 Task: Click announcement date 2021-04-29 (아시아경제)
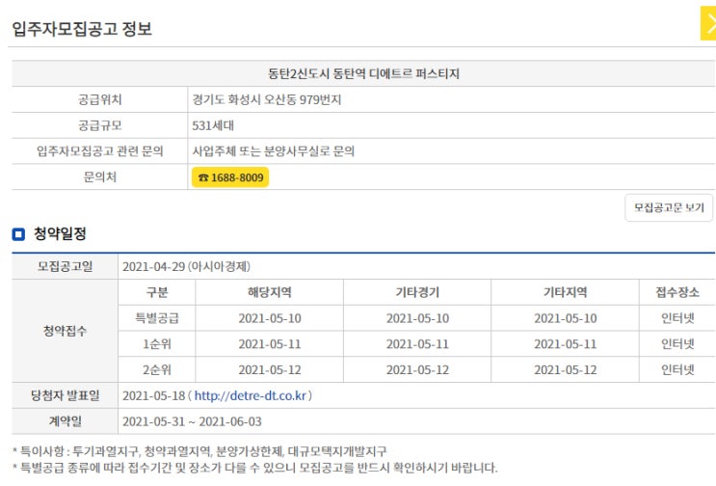tap(186, 267)
